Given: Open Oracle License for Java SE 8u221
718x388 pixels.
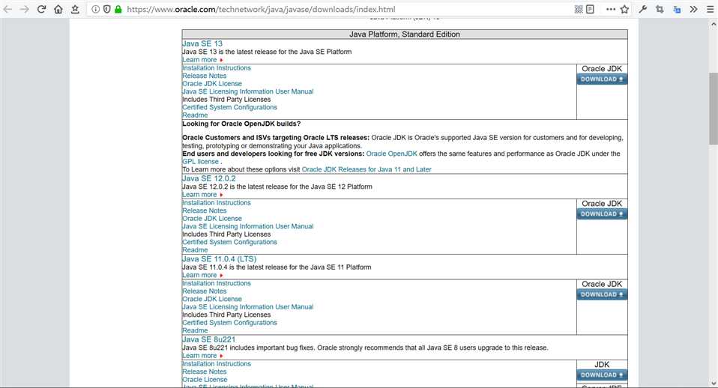Looking at the screenshot, I should pyautogui.click(x=205, y=379).
